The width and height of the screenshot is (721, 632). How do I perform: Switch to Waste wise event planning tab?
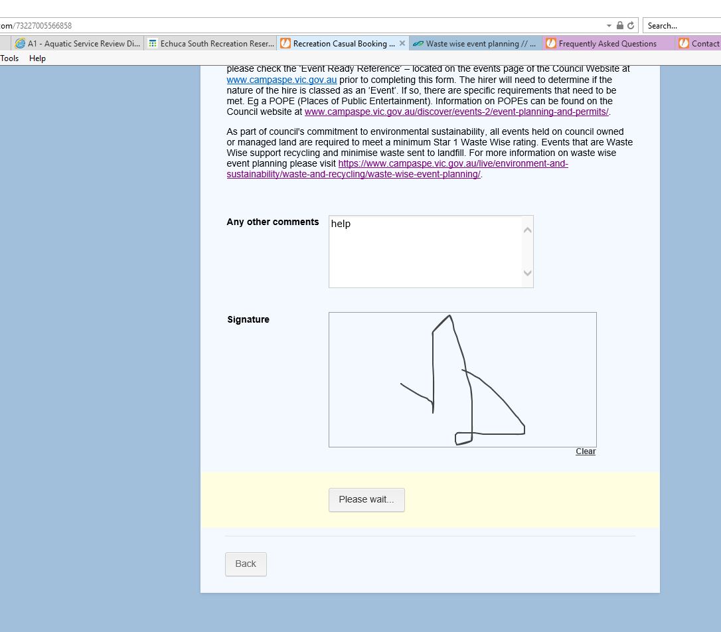coord(475,44)
